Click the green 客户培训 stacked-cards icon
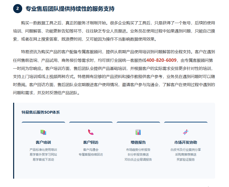229x187 pixels. (x=43, y=132)
